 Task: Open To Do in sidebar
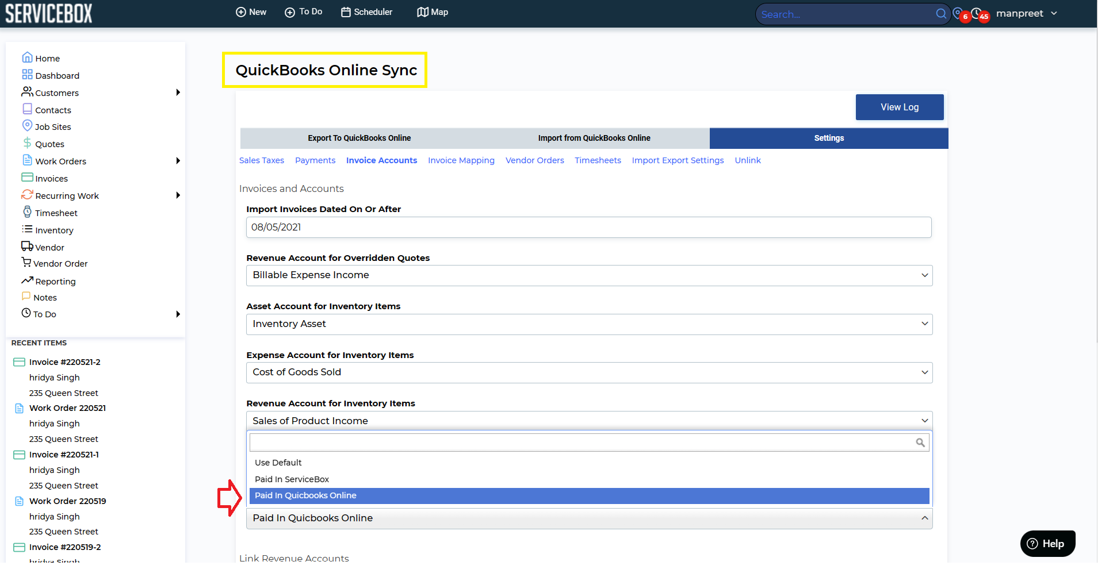pyautogui.click(x=39, y=314)
